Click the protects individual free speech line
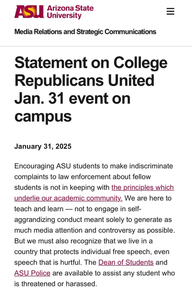 (x=92, y=252)
